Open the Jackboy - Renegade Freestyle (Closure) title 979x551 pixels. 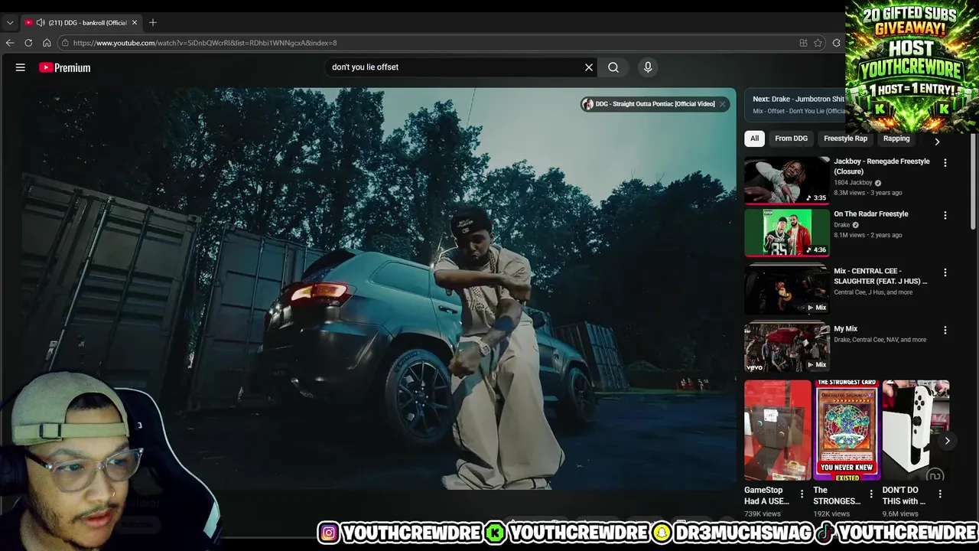(882, 166)
